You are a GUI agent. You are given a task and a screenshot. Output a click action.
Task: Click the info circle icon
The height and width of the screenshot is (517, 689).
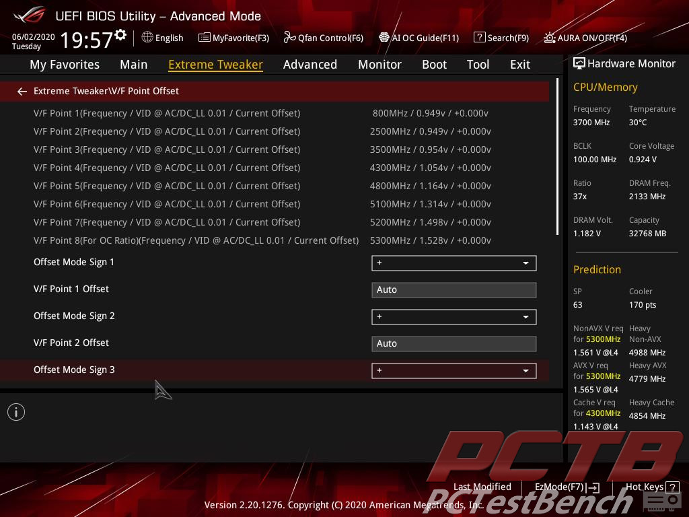16,412
